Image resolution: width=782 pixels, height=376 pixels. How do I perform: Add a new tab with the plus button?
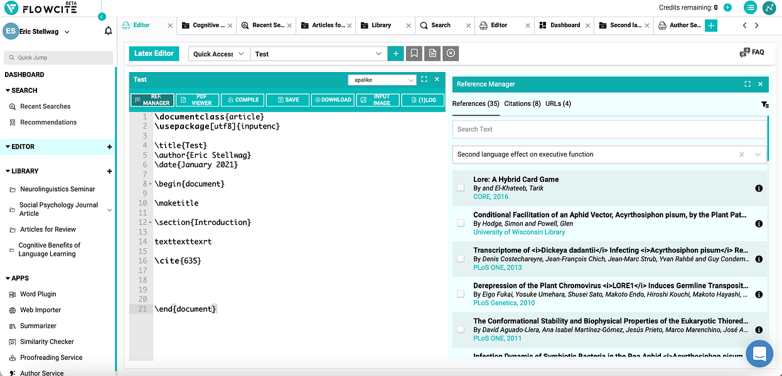(711, 25)
